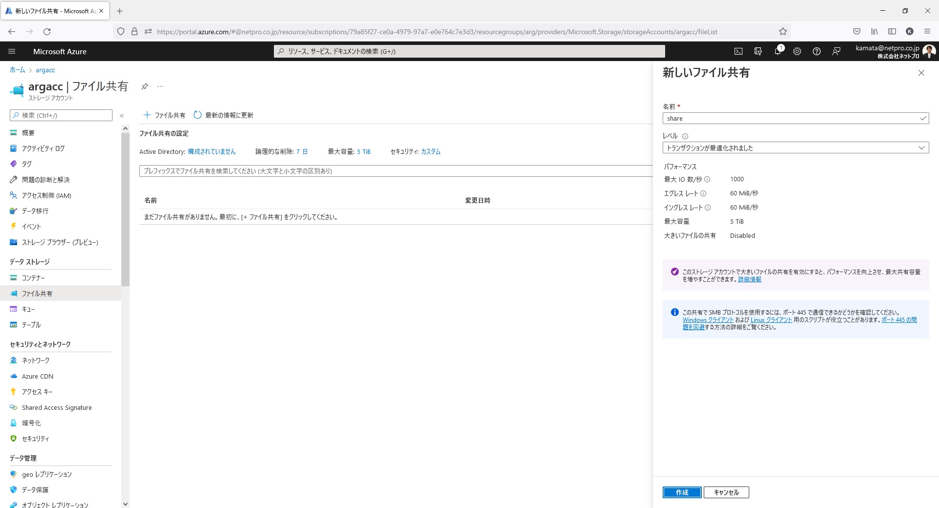
Task: Select コンテナー in the sidebar
Action: [x=33, y=278]
